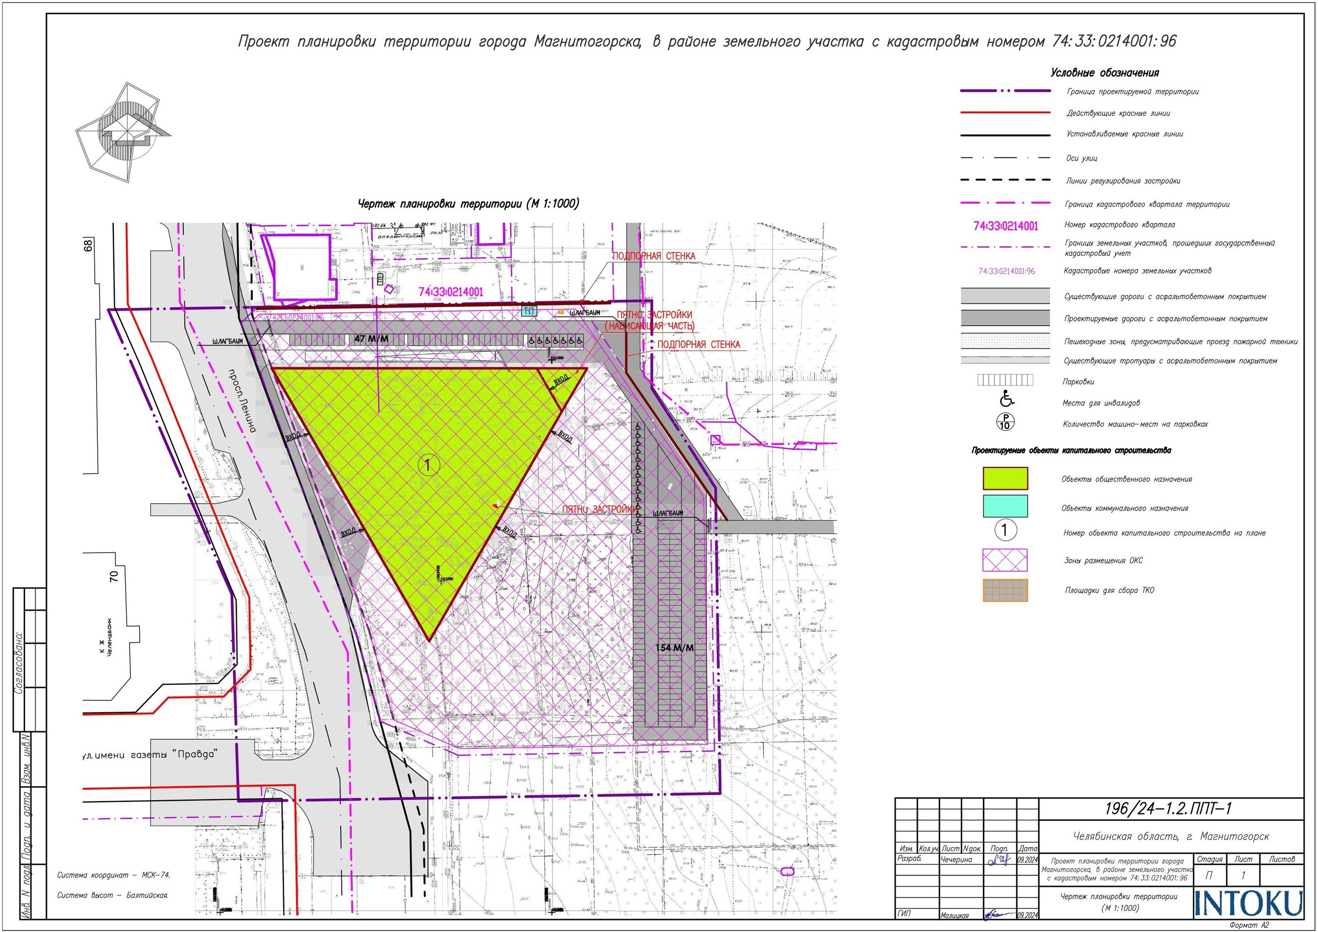Click the НАВИСАЮЩАЯ ЧАСТЬ label
The height and width of the screenshot is (932, 1318).
[650, 326]
